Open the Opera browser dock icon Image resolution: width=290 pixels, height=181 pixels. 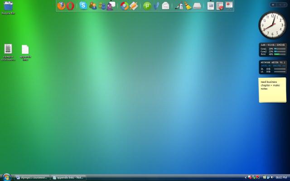(70, 6)
